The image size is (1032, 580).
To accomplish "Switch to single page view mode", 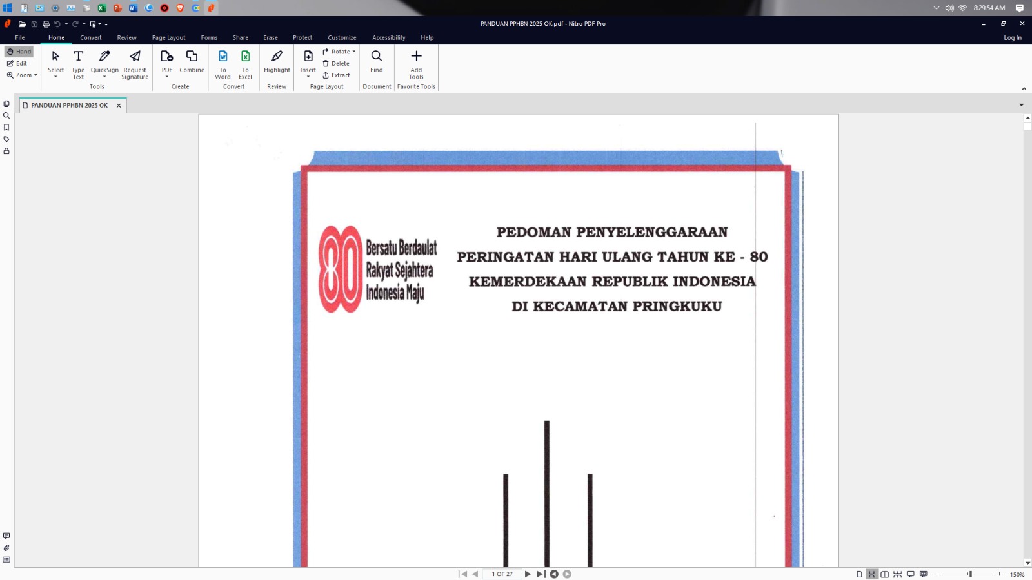I will pos(859,574).
